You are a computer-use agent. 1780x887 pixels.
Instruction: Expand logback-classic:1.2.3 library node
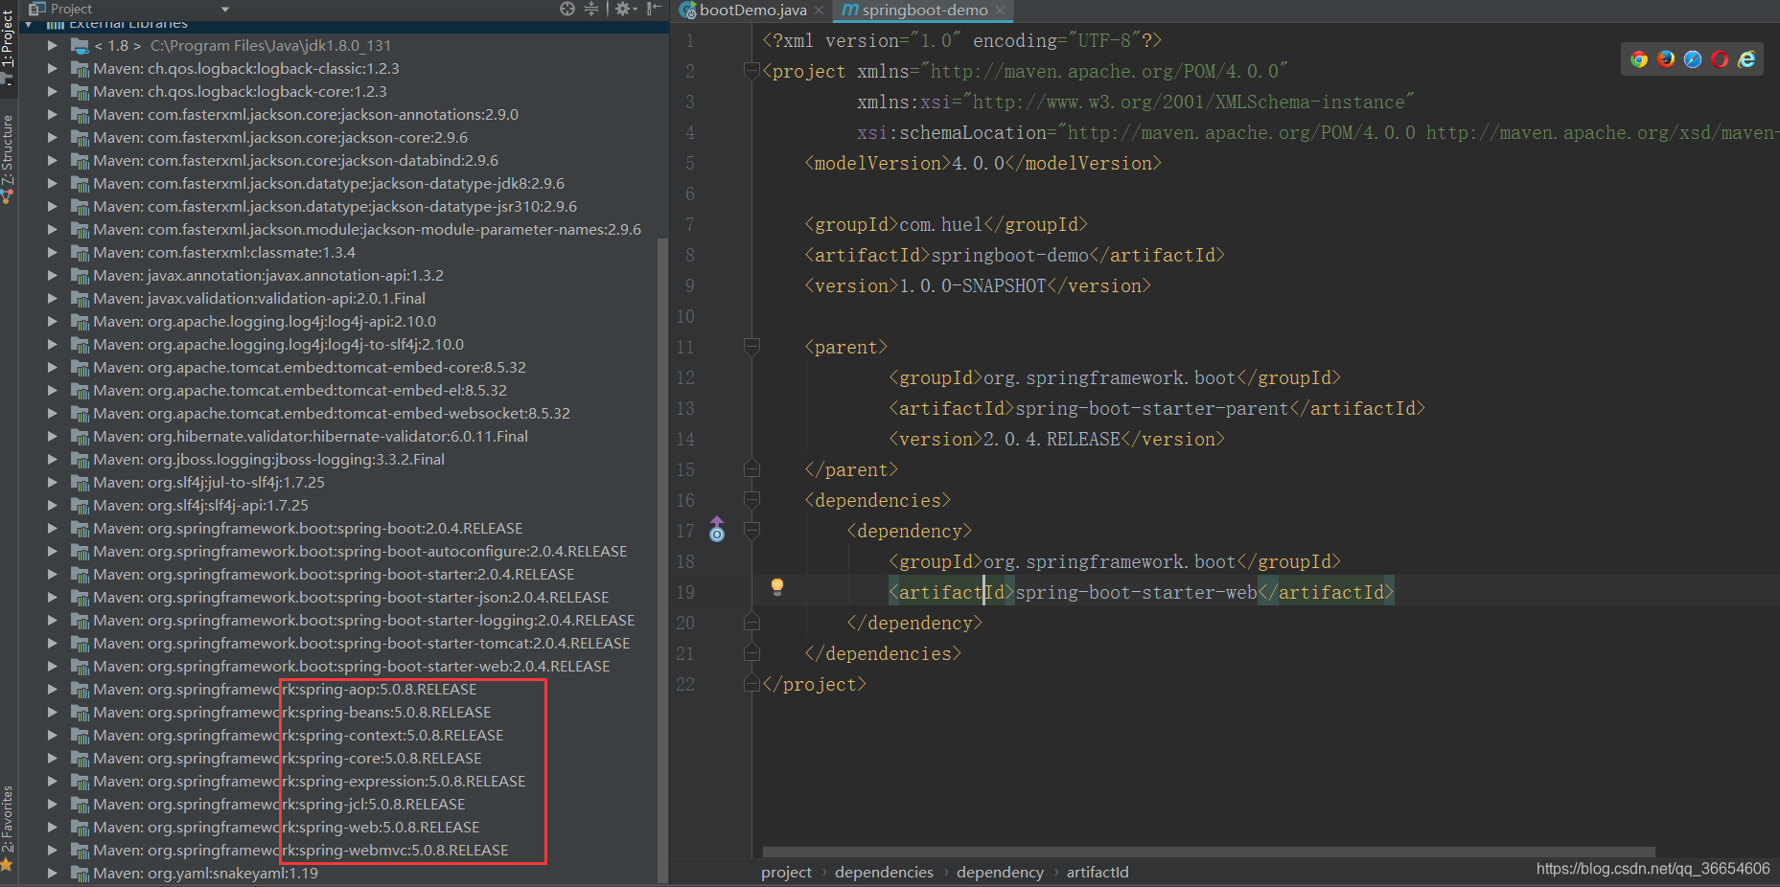point(52,68)
